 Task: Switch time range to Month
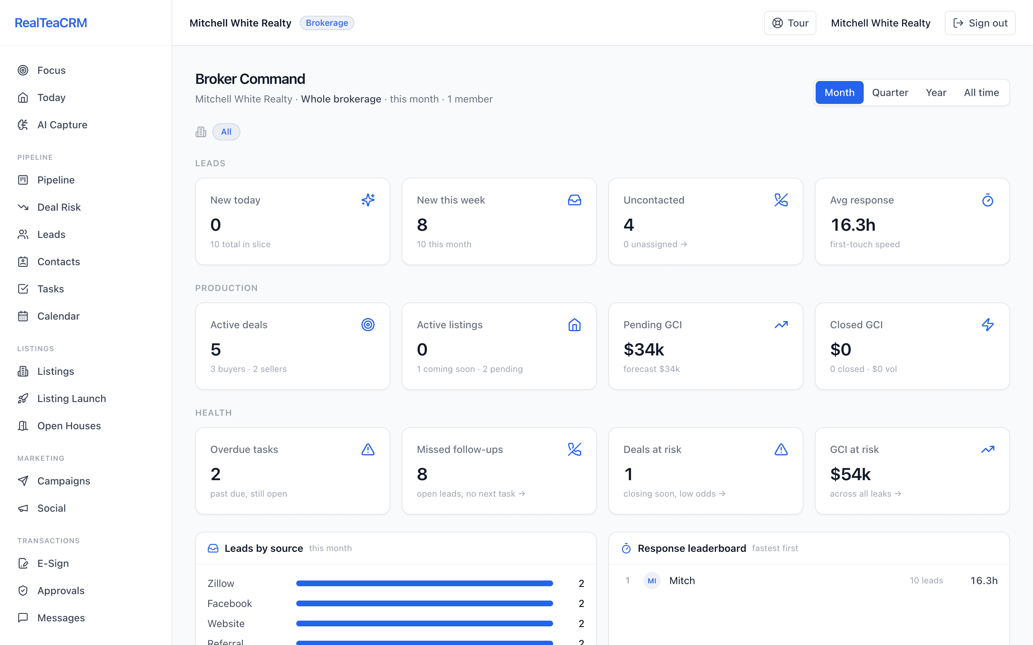pos(839,92)
